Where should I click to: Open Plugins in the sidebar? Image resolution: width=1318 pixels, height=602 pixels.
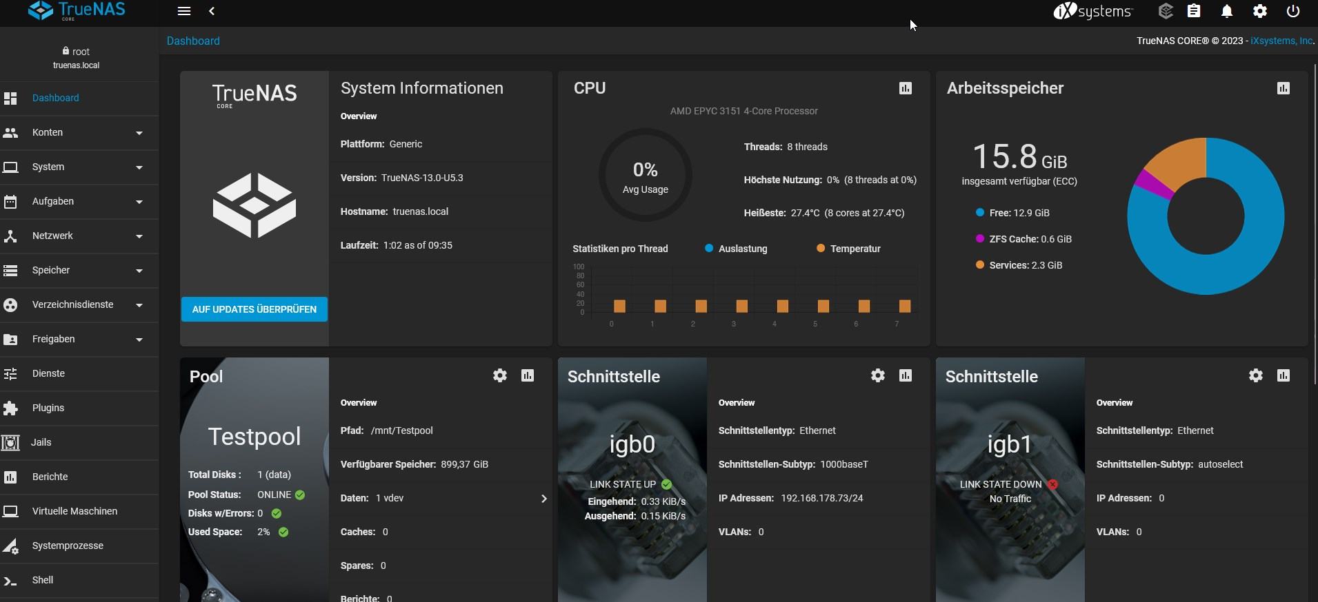tap(79, 408)
